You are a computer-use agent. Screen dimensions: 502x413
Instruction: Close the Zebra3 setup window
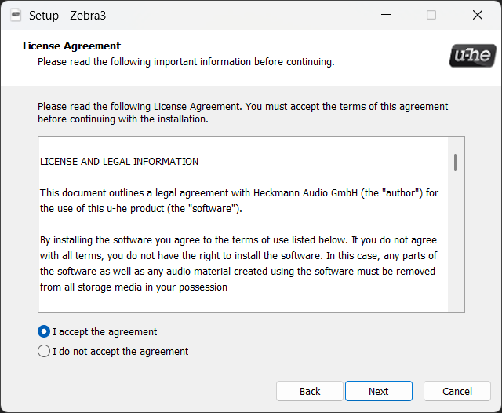pos(478,15)
